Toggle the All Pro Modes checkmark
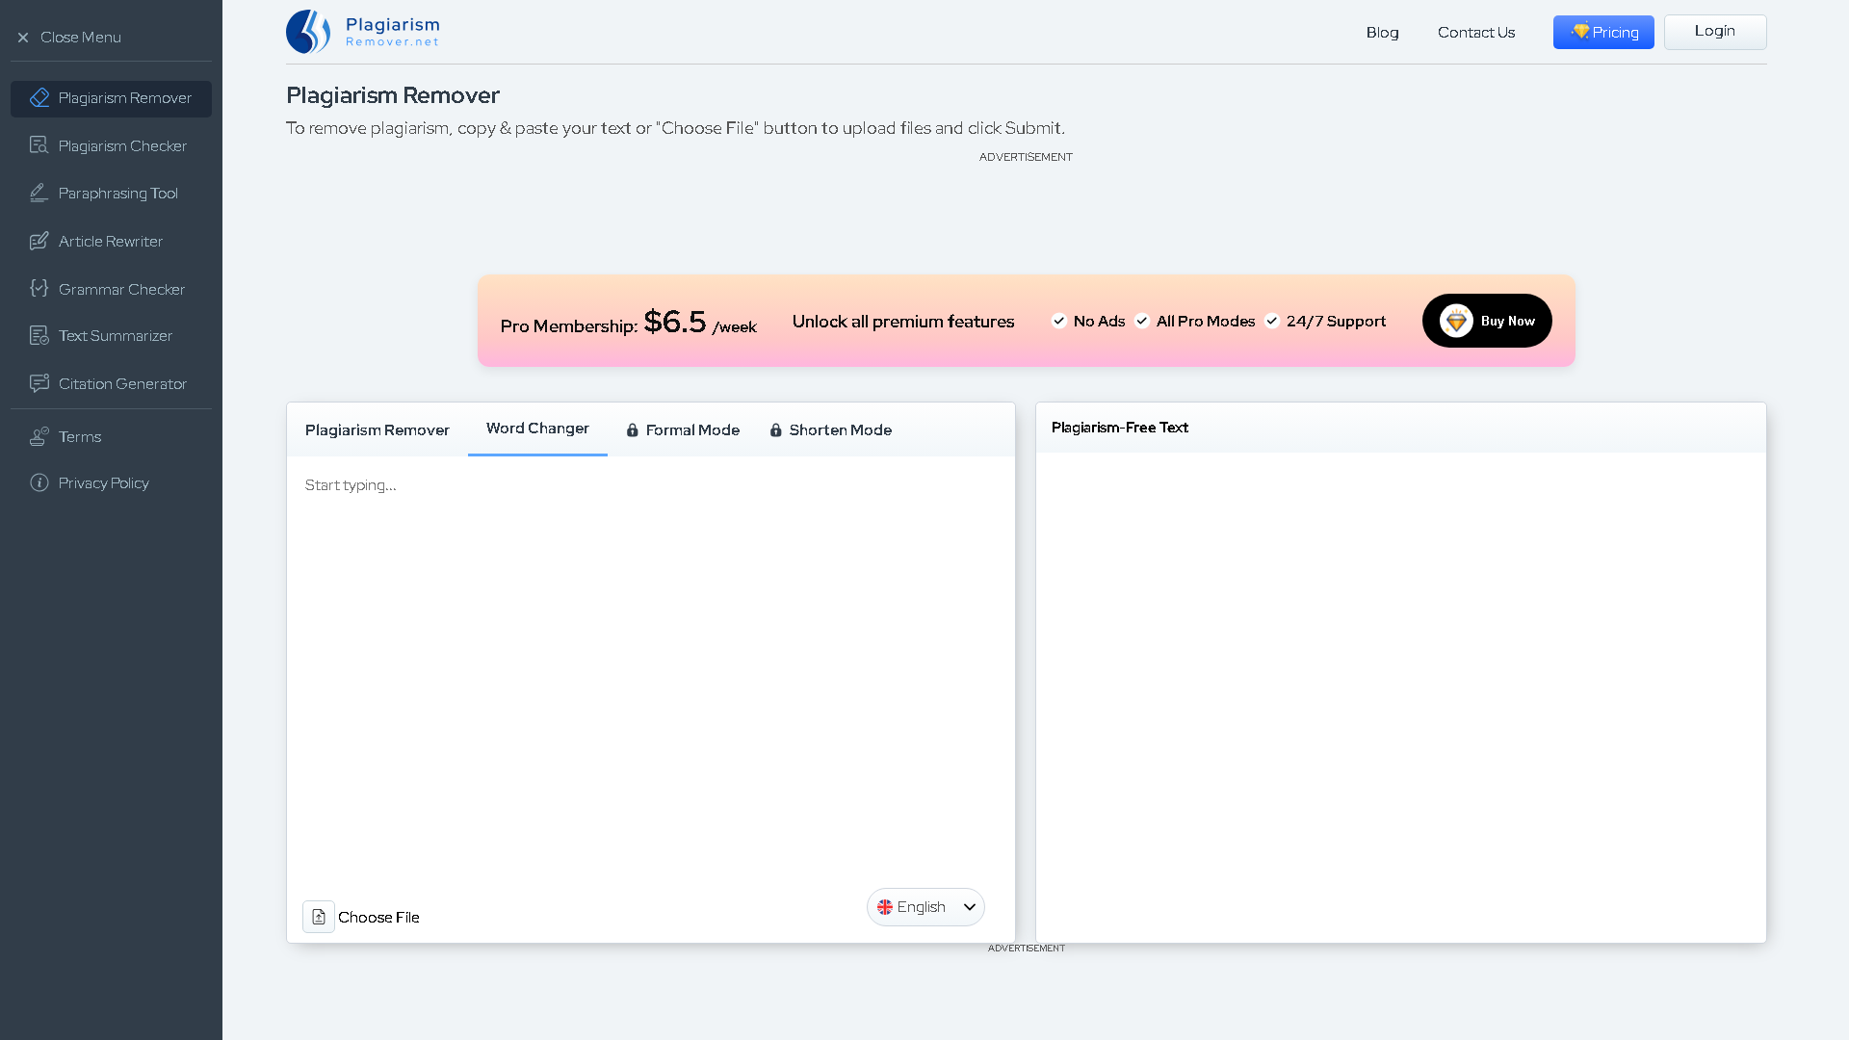Screen dimensions: 1849x1040 [1142, 321]
